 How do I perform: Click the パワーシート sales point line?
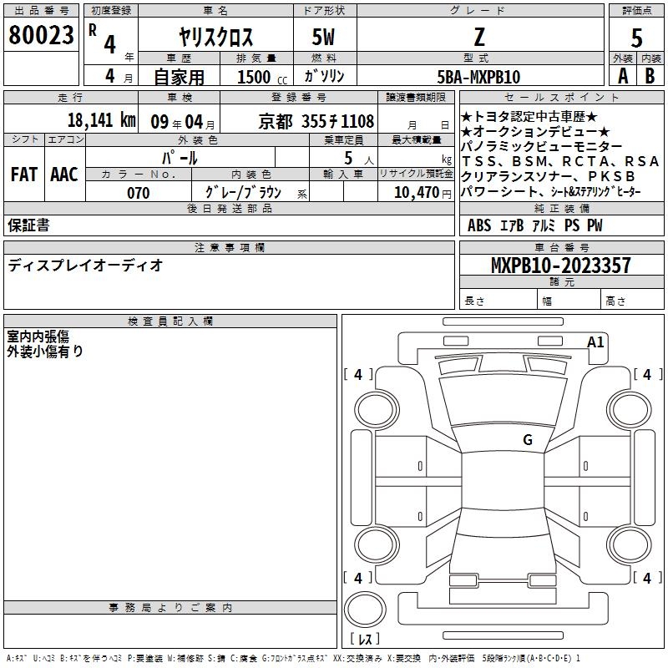click(x=551, y=192)
